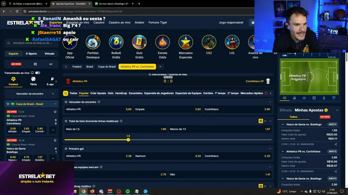Favorite the Athletico PR live match in sidebar
Screen dimensions: 348x195
click(x=55, y=112)
